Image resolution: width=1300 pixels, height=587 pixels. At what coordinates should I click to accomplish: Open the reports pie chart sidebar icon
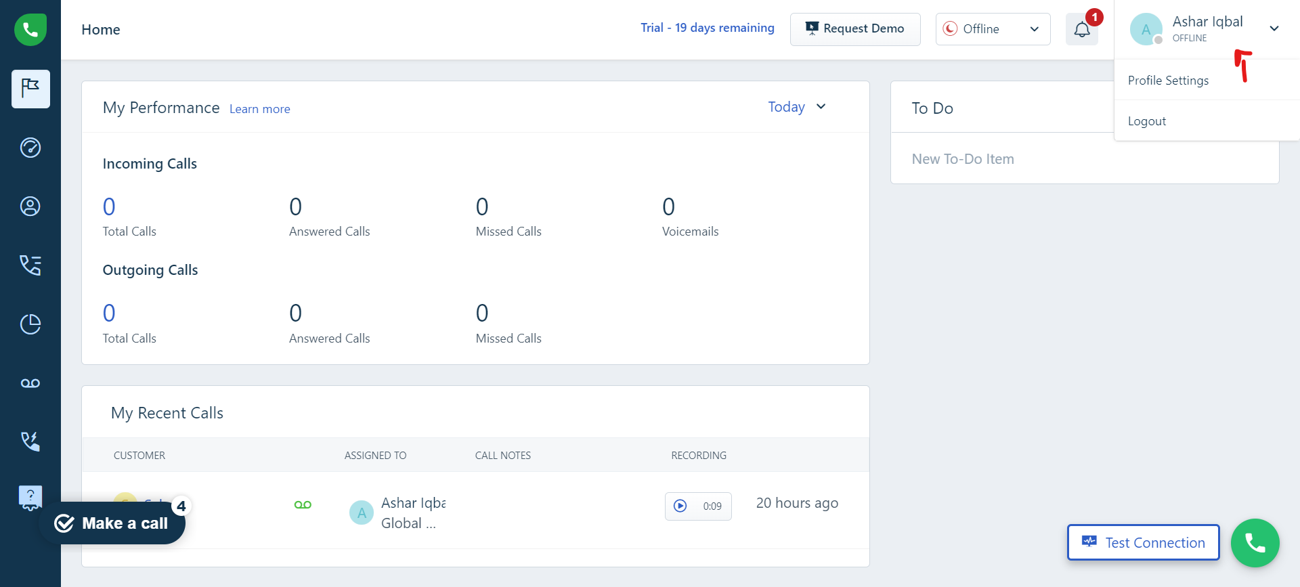[30, 324]
